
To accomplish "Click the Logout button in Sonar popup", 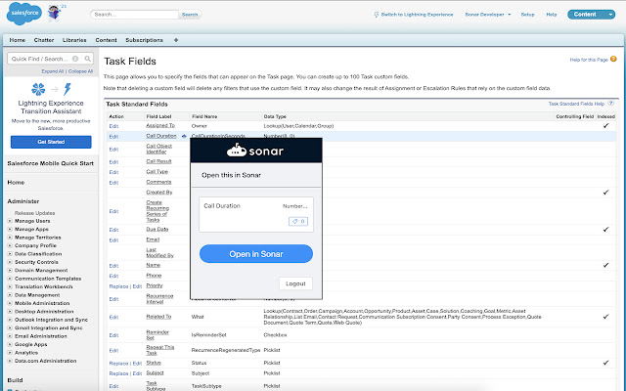I will (295, 283).
